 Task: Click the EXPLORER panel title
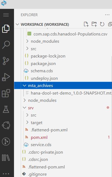29,15
